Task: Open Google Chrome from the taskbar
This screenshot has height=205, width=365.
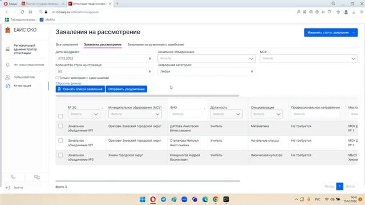Action: click(x=216, y=199)
